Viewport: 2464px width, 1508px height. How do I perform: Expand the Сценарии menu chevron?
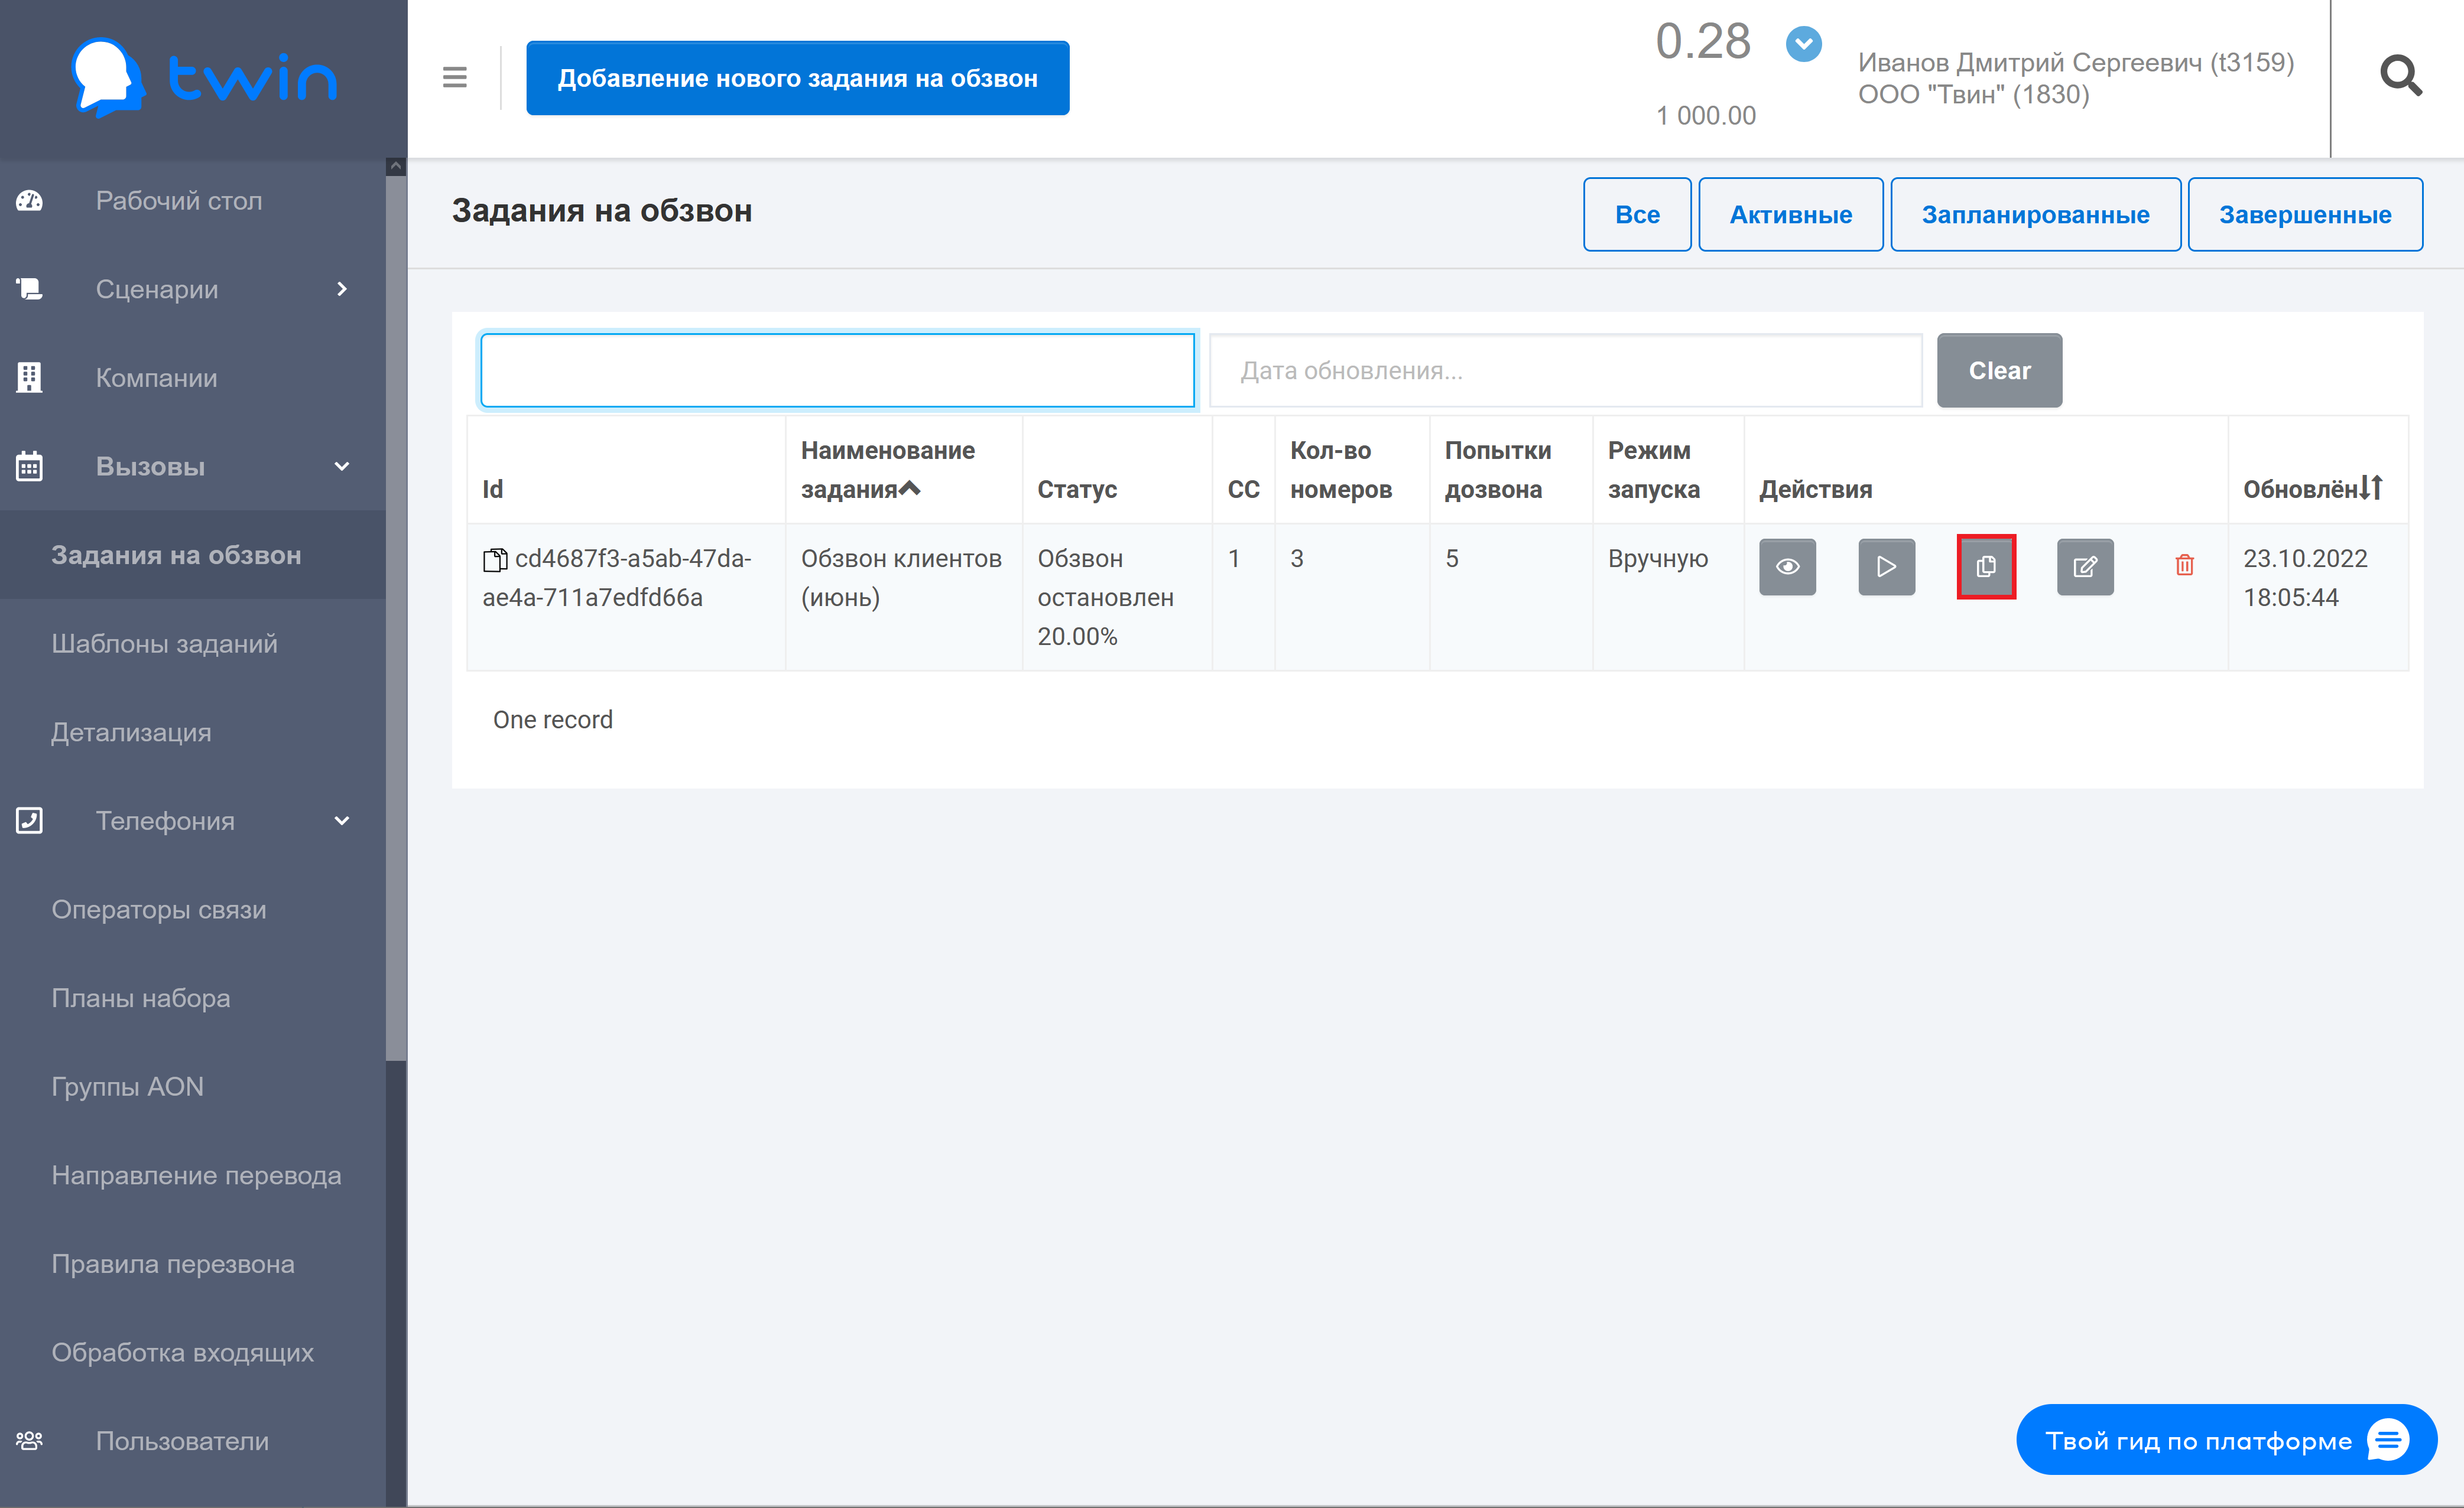[x=342, y=289]
